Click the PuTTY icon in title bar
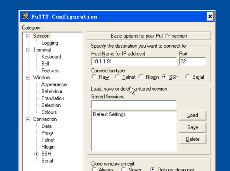Screen dimensions: 230x171 pos(25,16)
